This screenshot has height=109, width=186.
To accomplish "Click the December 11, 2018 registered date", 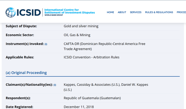I will [79, 107].
